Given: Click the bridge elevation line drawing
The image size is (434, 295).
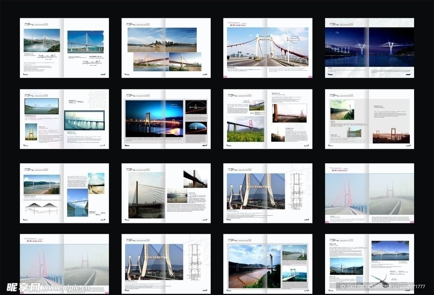Looking at the screenshot, I should coord(41,208).
